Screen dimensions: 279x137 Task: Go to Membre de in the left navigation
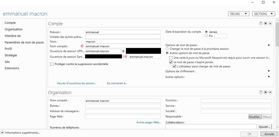click(13, 36)
